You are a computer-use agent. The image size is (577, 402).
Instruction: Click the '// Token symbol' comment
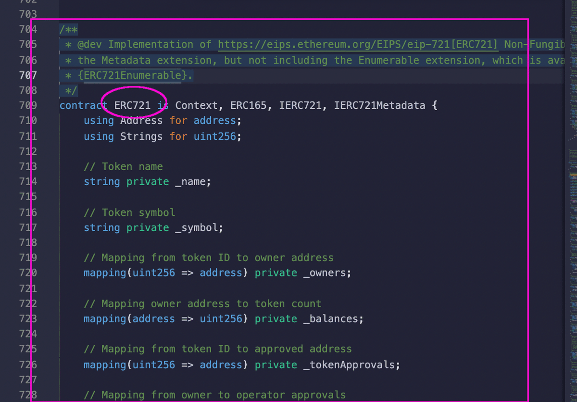point(129,213)
